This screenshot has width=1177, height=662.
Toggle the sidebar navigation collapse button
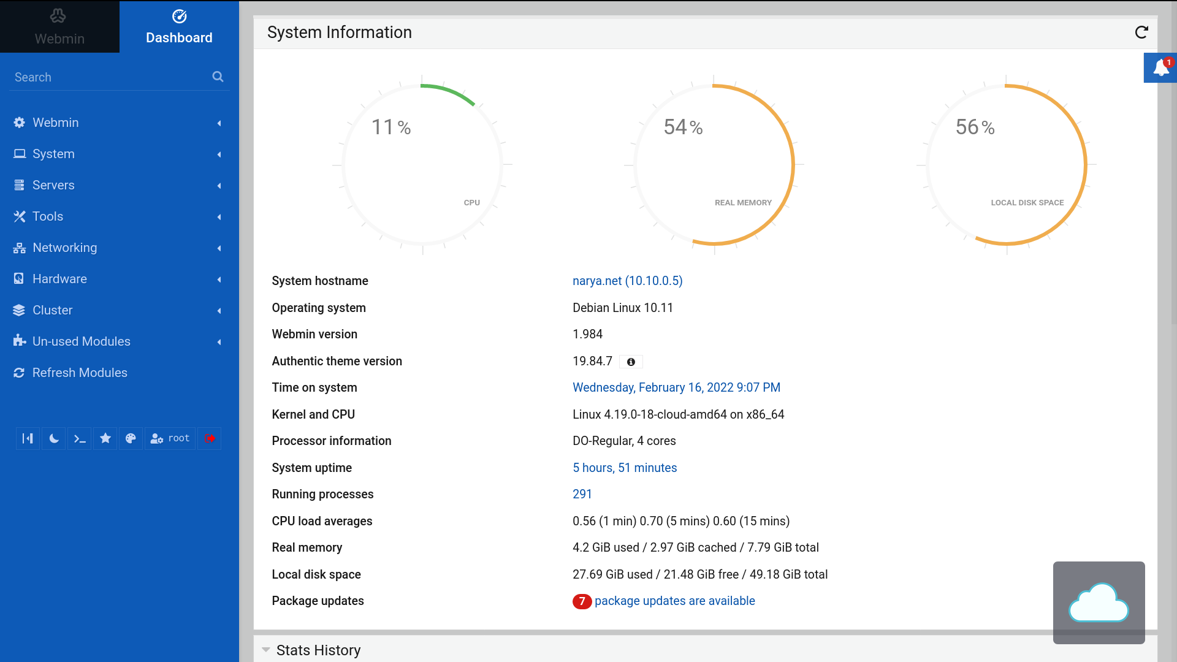[x=28, y=438]
